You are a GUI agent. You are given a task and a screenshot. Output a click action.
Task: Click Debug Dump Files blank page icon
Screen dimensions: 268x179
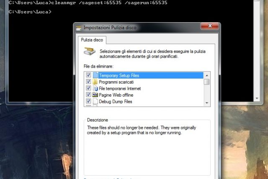[x=95, y=101]
